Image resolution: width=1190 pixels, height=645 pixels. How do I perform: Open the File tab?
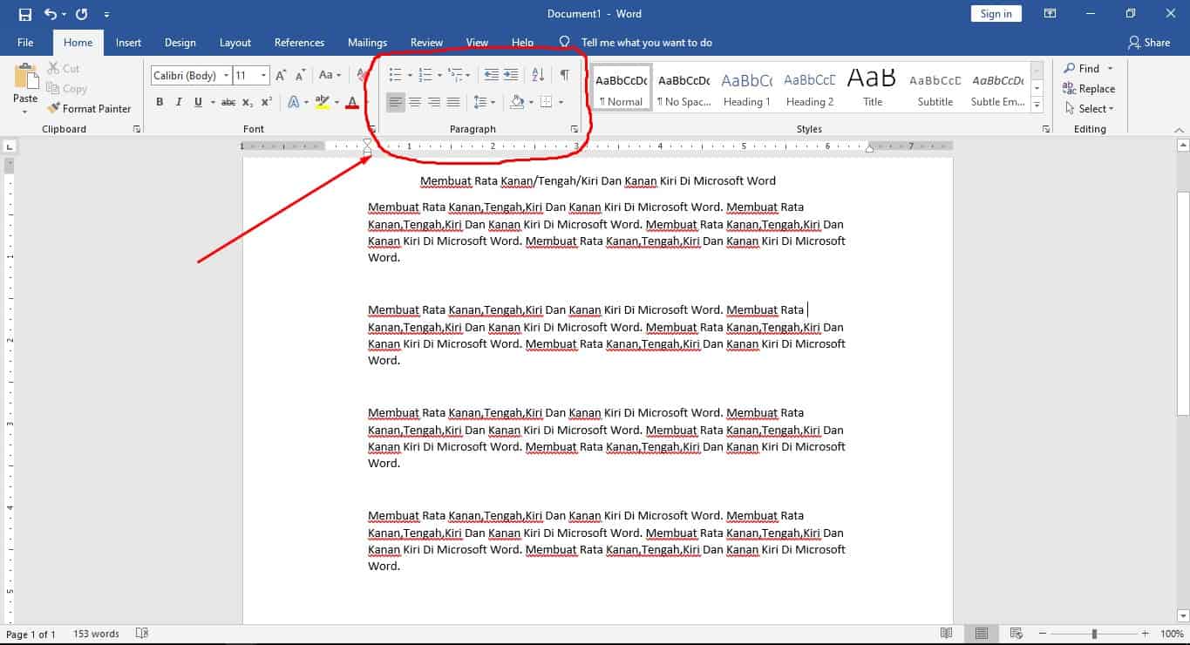[25, 42]
